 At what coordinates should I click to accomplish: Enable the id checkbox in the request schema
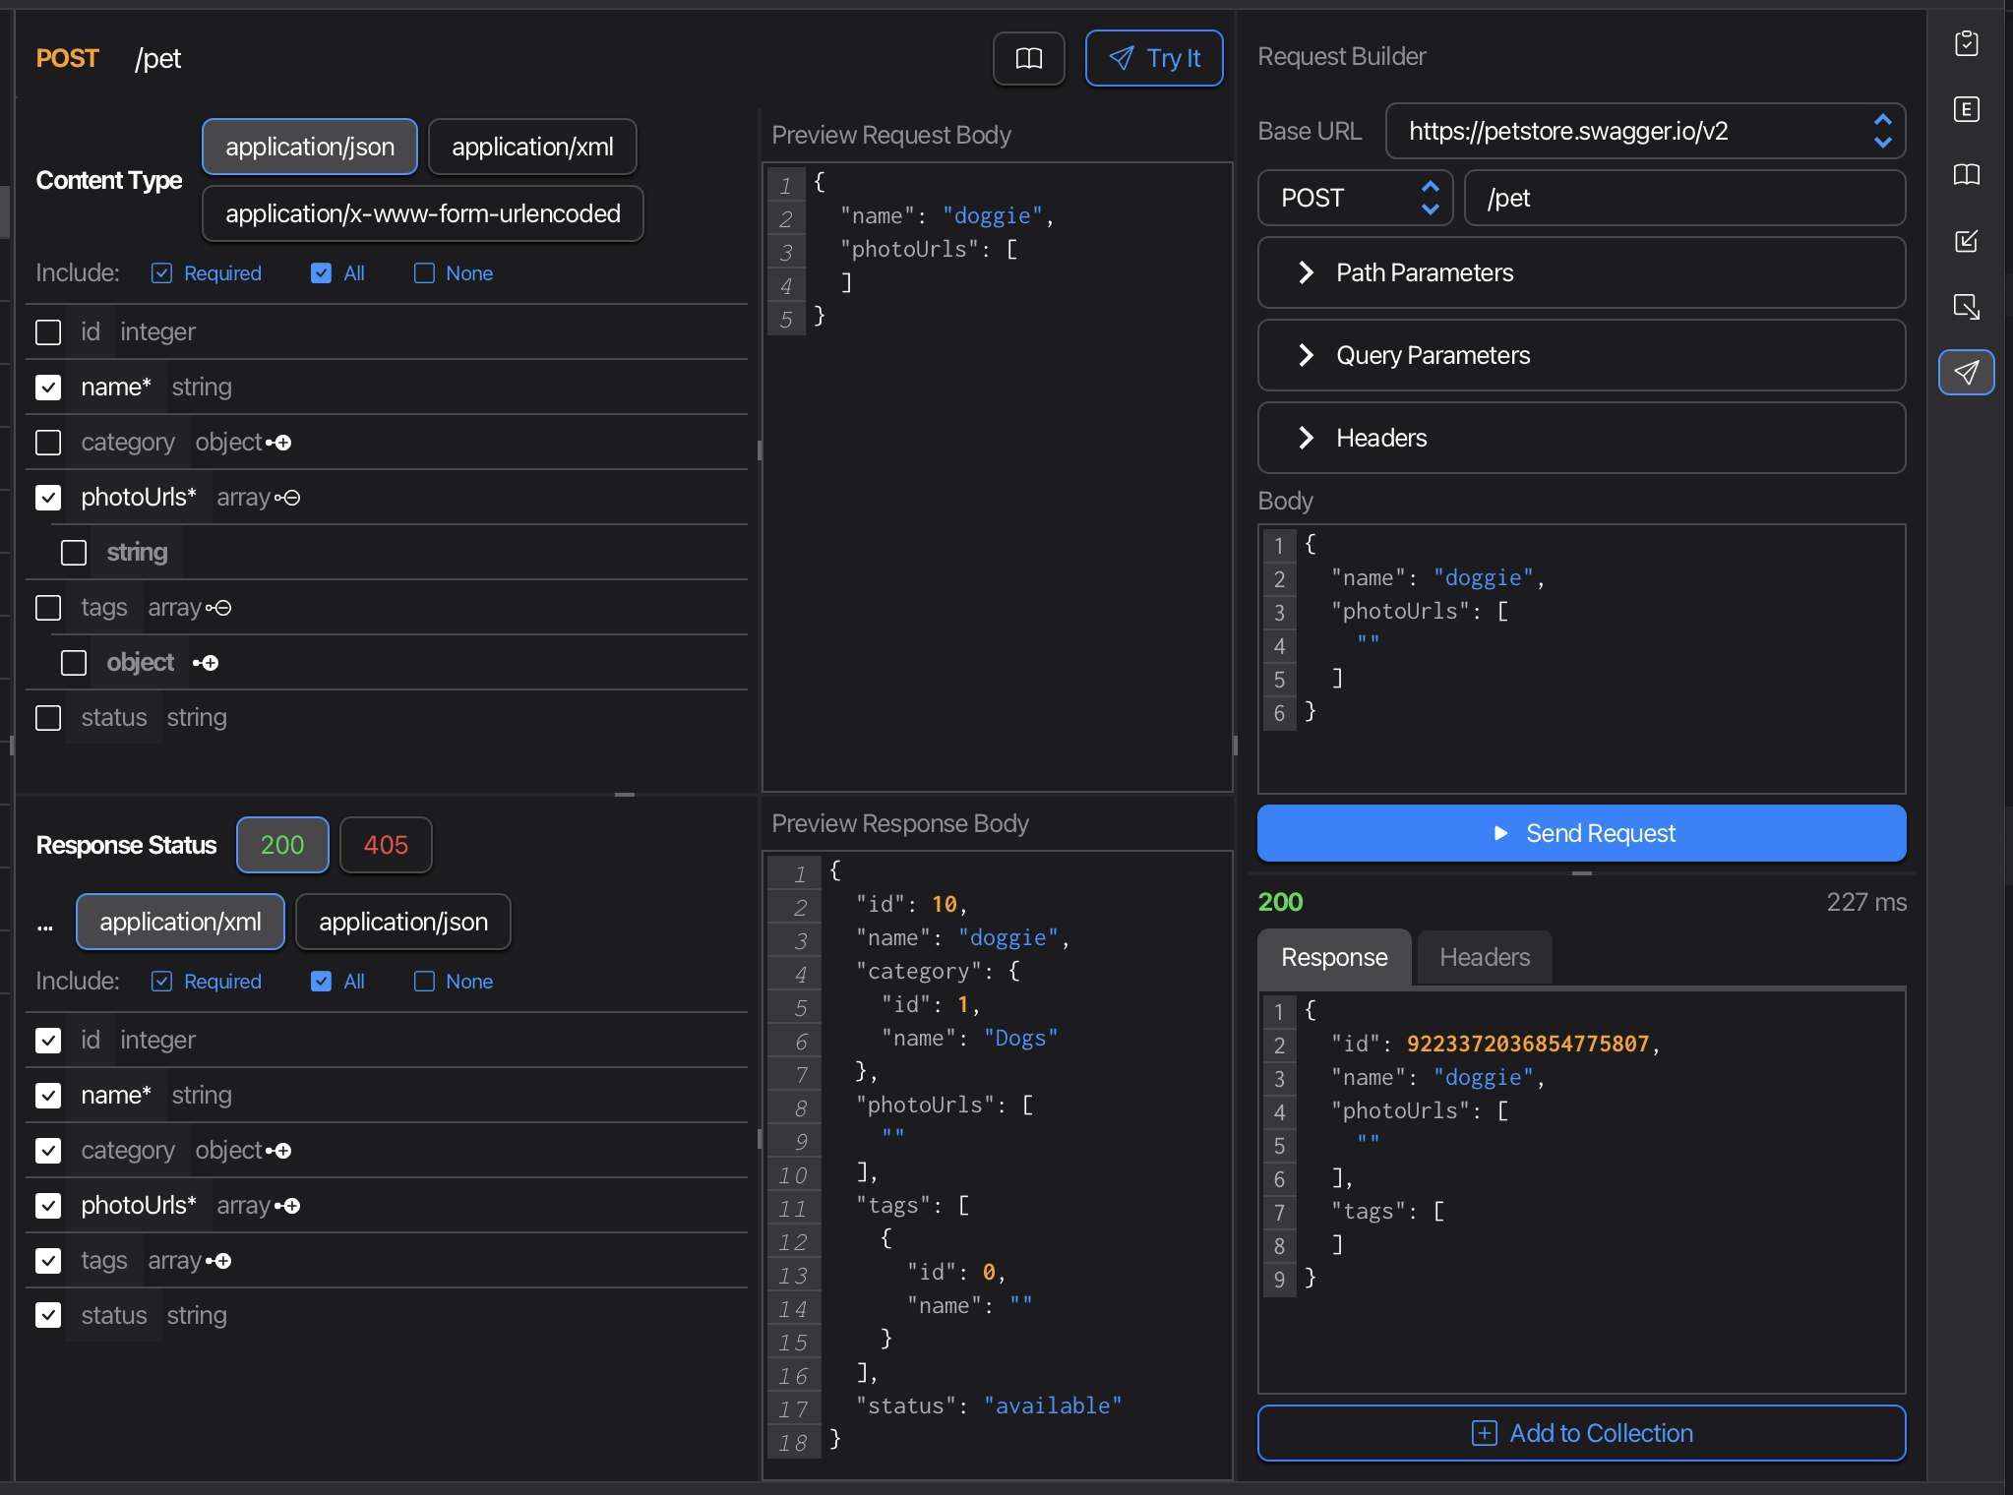(47, 332)
